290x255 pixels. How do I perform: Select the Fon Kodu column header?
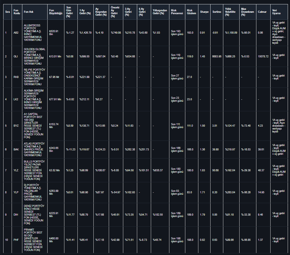(17, 12)
